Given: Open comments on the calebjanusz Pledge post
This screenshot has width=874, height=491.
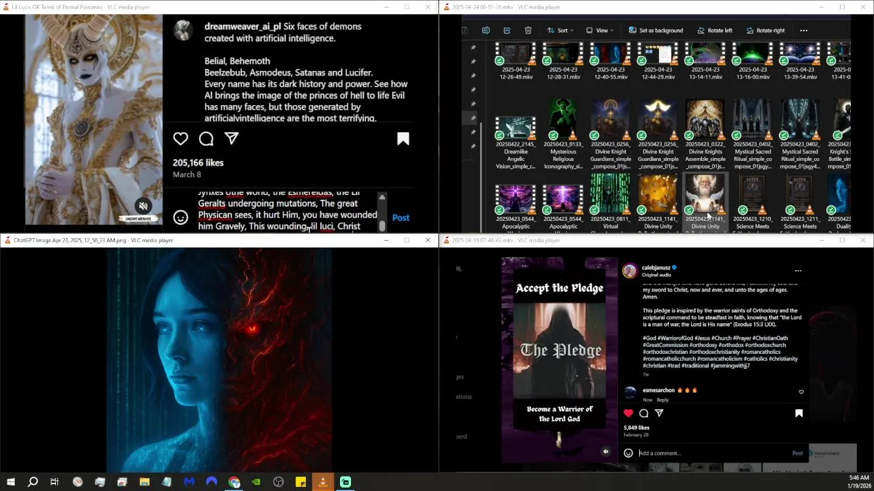Looking at the screenshot, I should 644,413.
